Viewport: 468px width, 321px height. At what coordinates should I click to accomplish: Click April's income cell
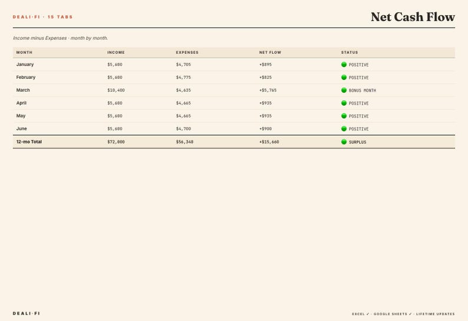114,103
